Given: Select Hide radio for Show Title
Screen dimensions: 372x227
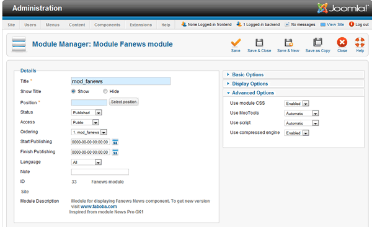Looking at the screenshot, I should click(x=105, y=91).
